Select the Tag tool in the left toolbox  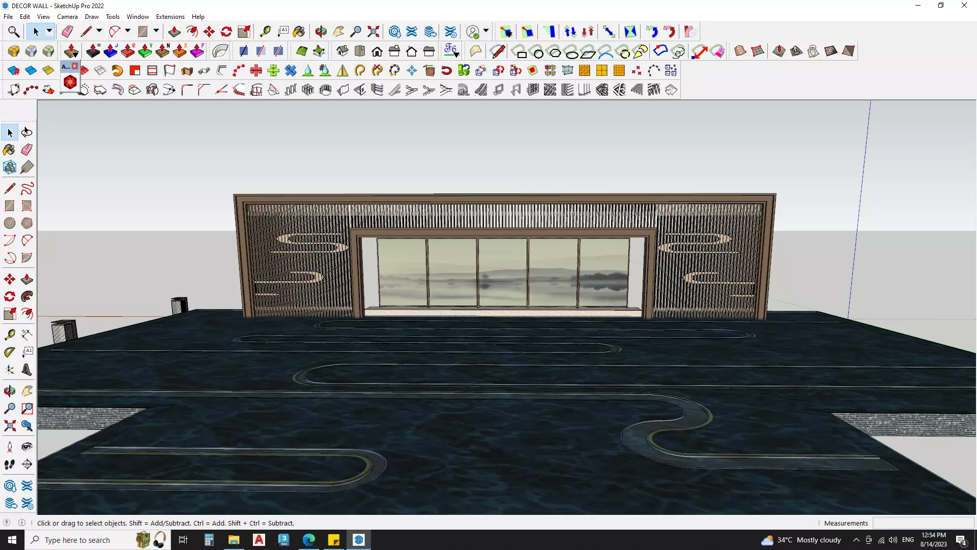[x=27, y=167]
